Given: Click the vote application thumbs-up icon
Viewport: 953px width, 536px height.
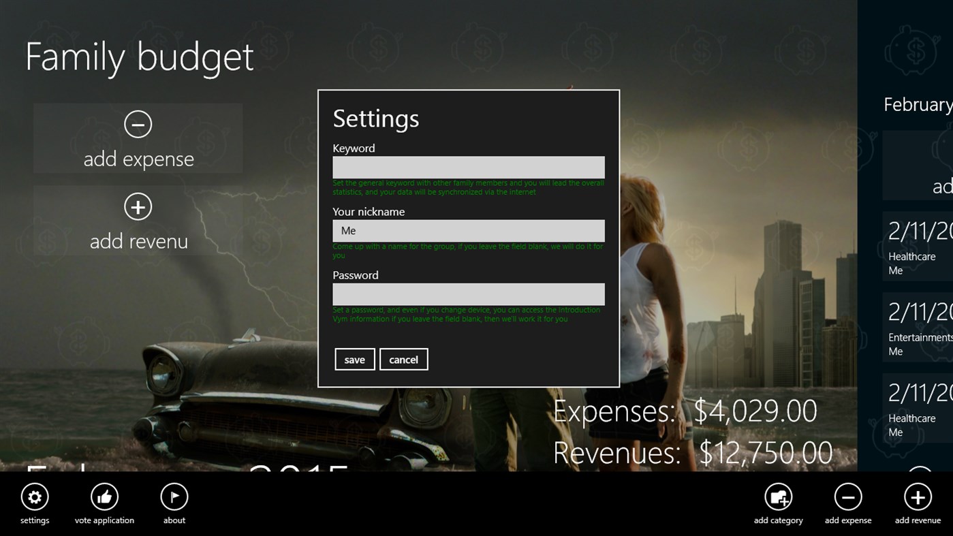Looking at the screenshot, I should pos(104,496).
